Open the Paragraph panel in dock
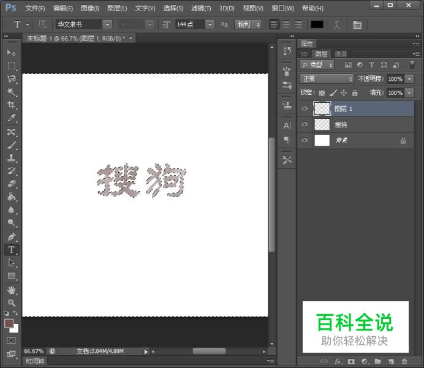 pyautogui.click(x=287, y=140)
